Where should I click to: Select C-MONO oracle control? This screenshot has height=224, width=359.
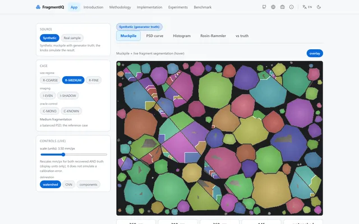click(49, 111)
